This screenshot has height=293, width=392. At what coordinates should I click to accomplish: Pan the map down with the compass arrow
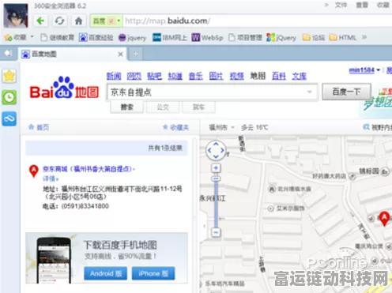[216, 157]
